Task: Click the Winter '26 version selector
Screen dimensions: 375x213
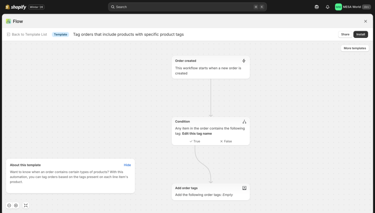Action: (x=36, y=7)
